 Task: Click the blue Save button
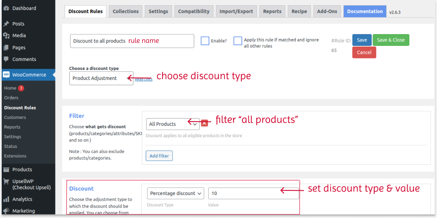click(362, 40)
